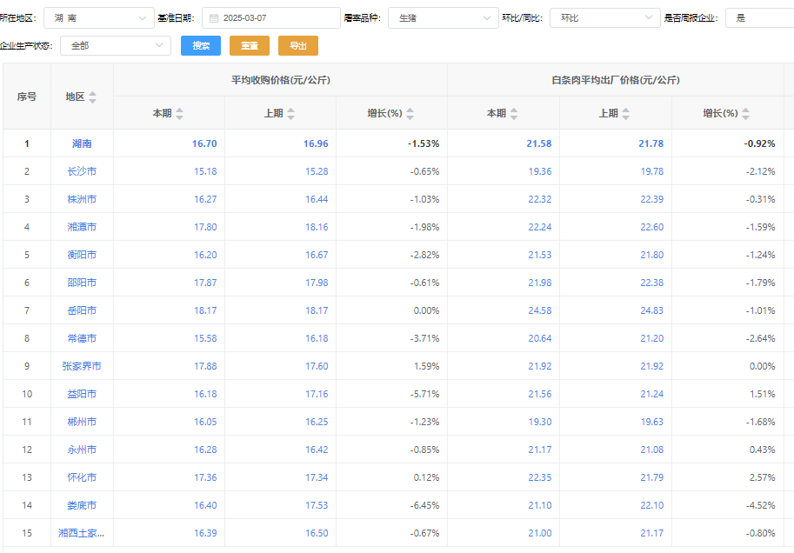Open the 长沙市 region link
This screenshot has width=794, height=553.
coord(82,171)
